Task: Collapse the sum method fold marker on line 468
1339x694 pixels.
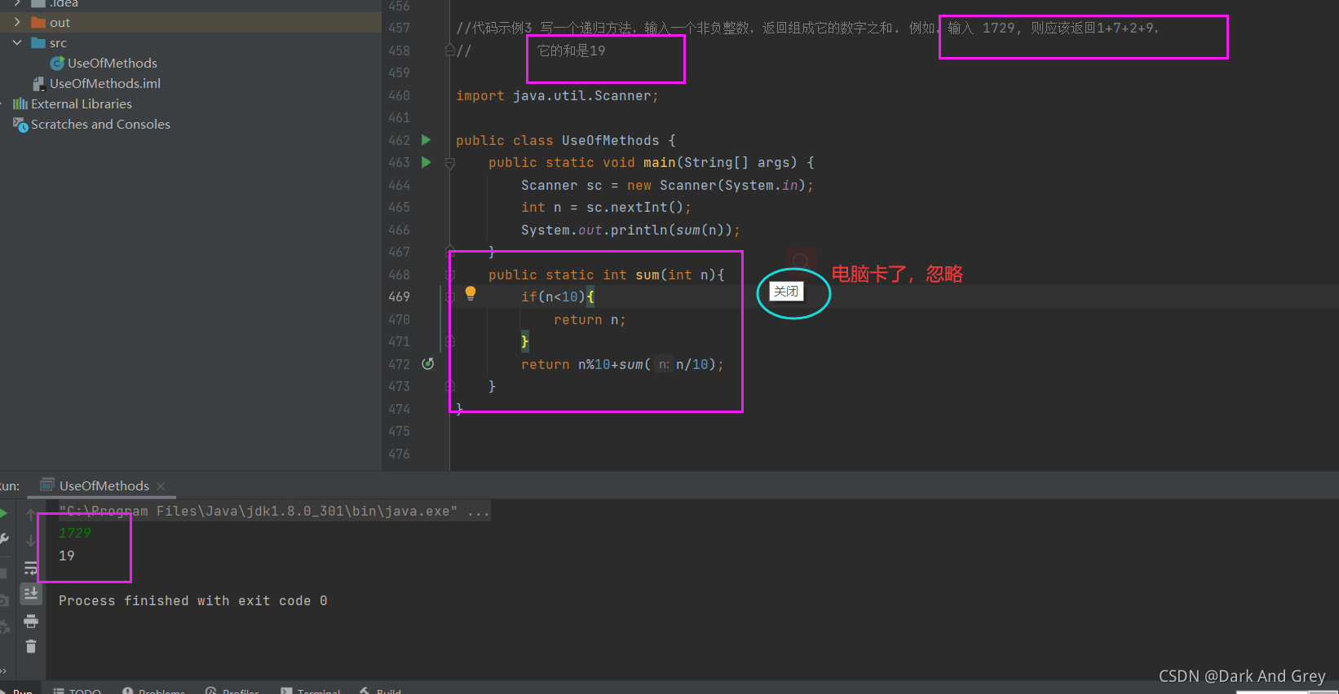Action: click(450, 275)
